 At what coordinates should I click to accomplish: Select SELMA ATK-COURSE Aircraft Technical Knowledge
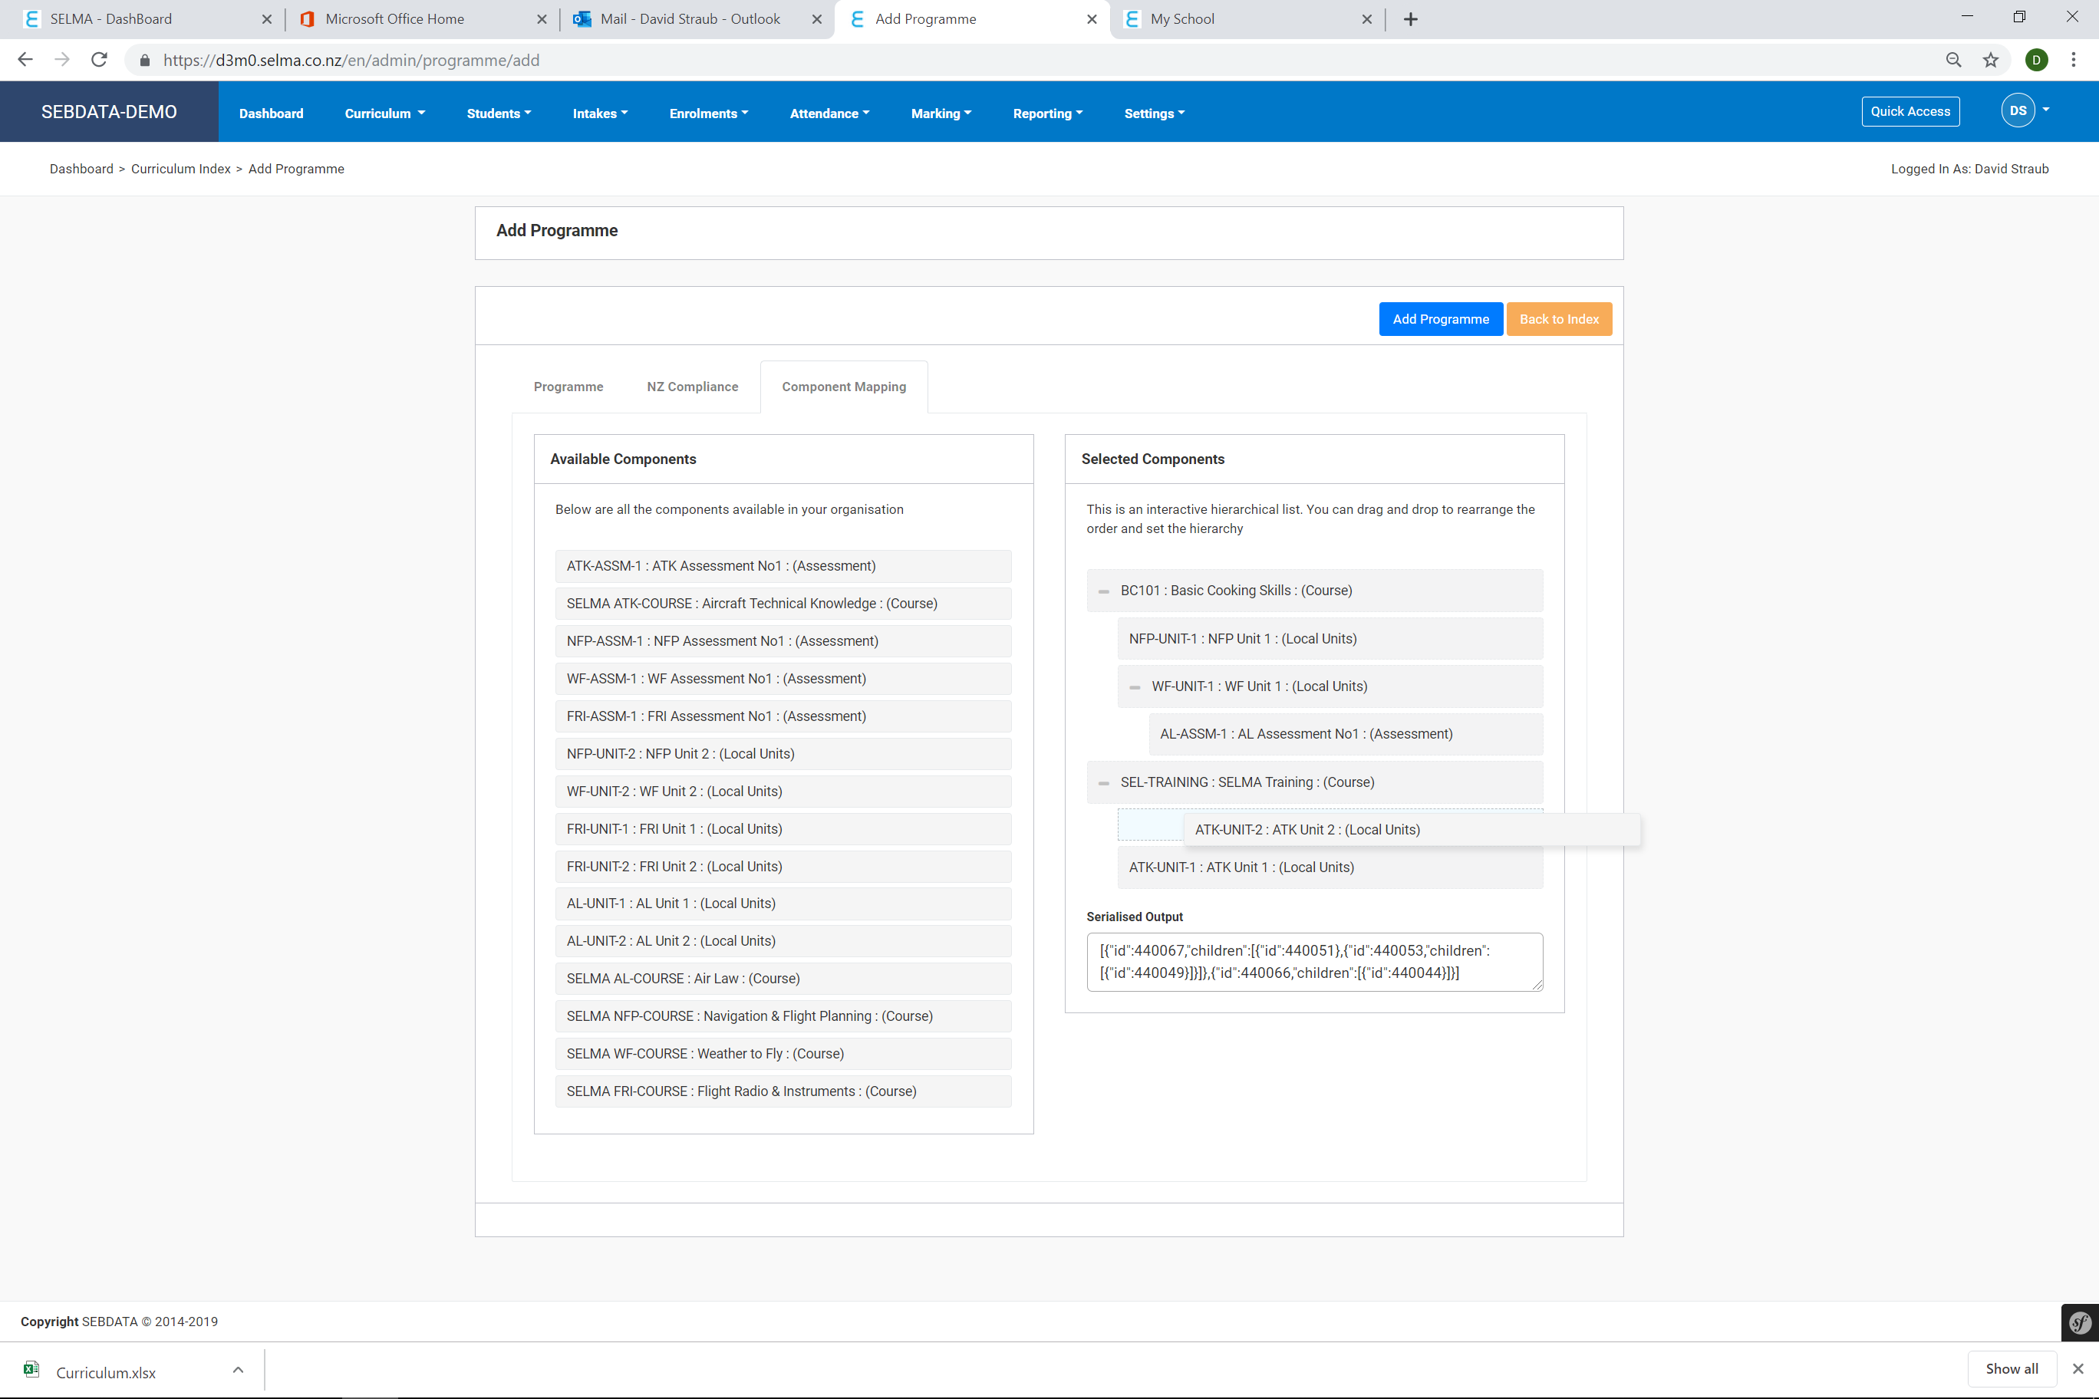pos(783,604)
